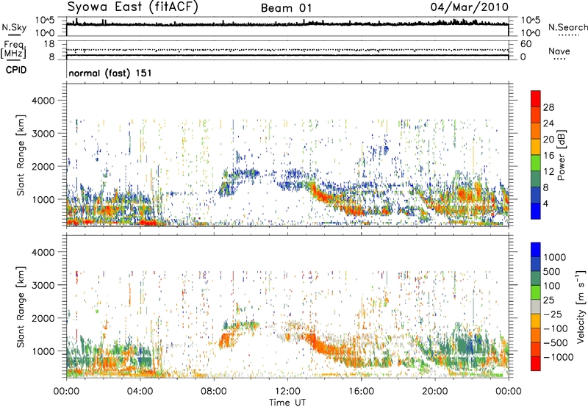
Task: Click the "-1000" label on the velocity colorbar
Action: click(559, 357)
